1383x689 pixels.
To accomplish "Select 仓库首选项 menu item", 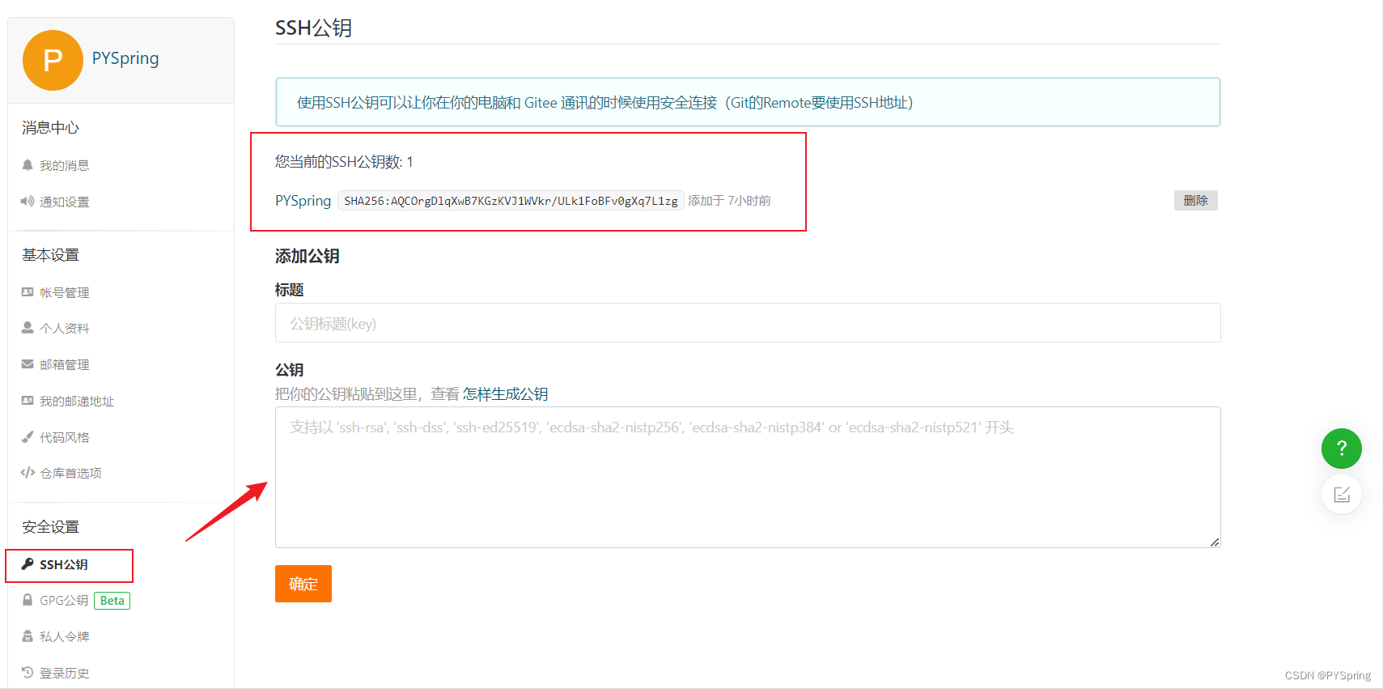I will click(70, 473).
